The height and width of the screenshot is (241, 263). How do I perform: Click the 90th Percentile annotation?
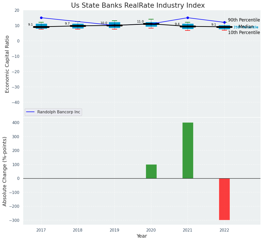click(x=244, y=20)
